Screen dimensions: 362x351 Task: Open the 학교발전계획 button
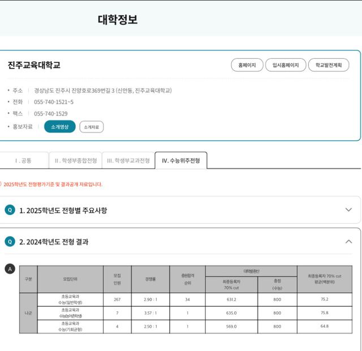(329, 65)
